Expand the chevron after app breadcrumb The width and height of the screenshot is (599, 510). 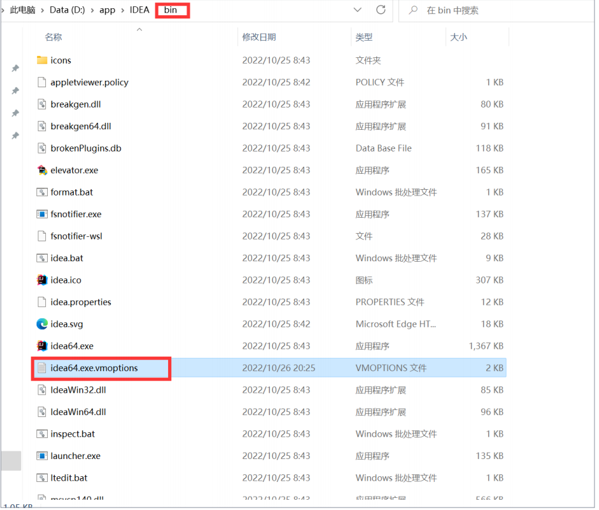point(123,10)
